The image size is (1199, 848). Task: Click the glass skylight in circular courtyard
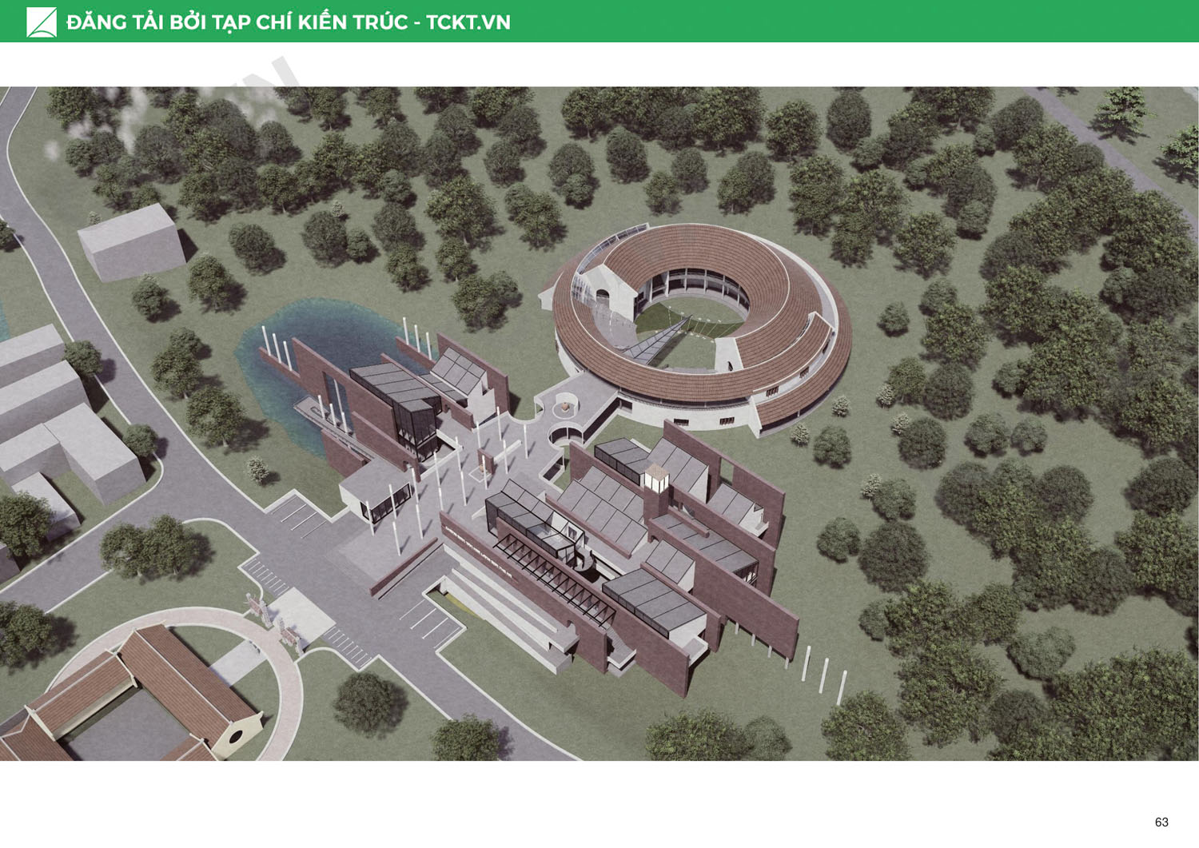point(655,345)
